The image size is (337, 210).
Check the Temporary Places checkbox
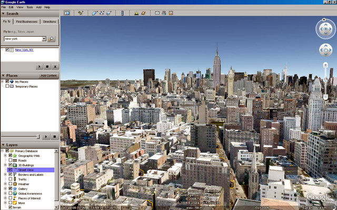click(7, 86)
